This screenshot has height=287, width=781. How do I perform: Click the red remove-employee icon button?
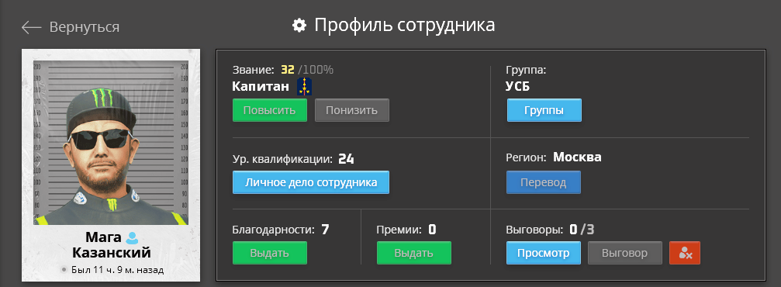point(685,253)
